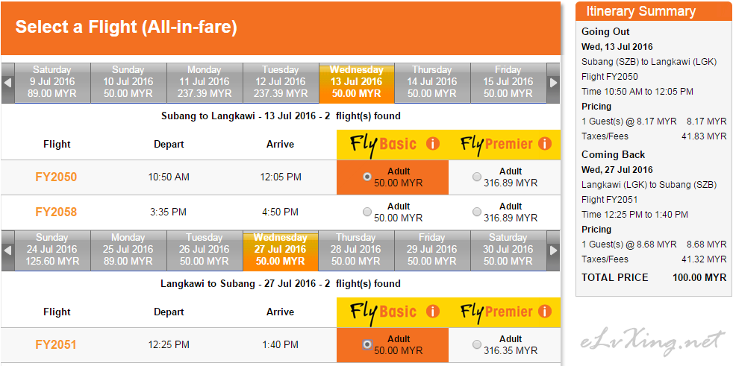The height and width of the screenshot is (366, 733).
Task: Select FY2051 Fly Premier 316.35 MYR radio
Action: click(477, 344)
